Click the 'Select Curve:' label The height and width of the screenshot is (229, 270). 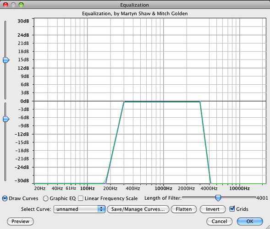36,209
